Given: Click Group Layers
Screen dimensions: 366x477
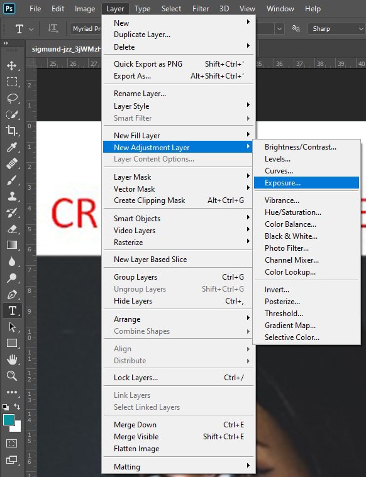Looking at the screenshot, I should coord(179,277).
